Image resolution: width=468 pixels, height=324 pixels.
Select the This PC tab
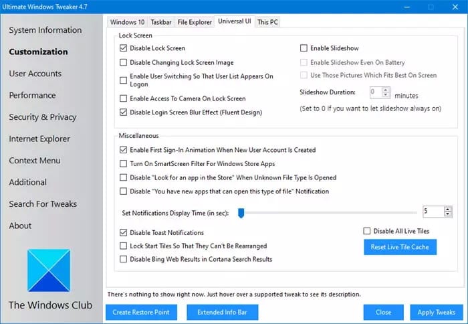coord(267,21)
